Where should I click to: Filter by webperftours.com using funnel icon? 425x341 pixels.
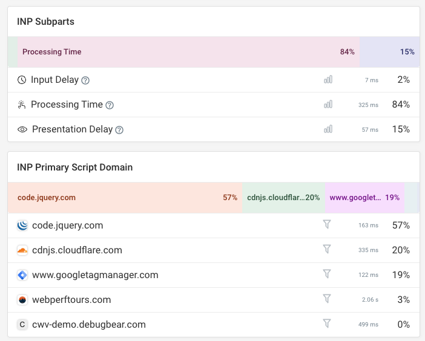coord(327,299)
